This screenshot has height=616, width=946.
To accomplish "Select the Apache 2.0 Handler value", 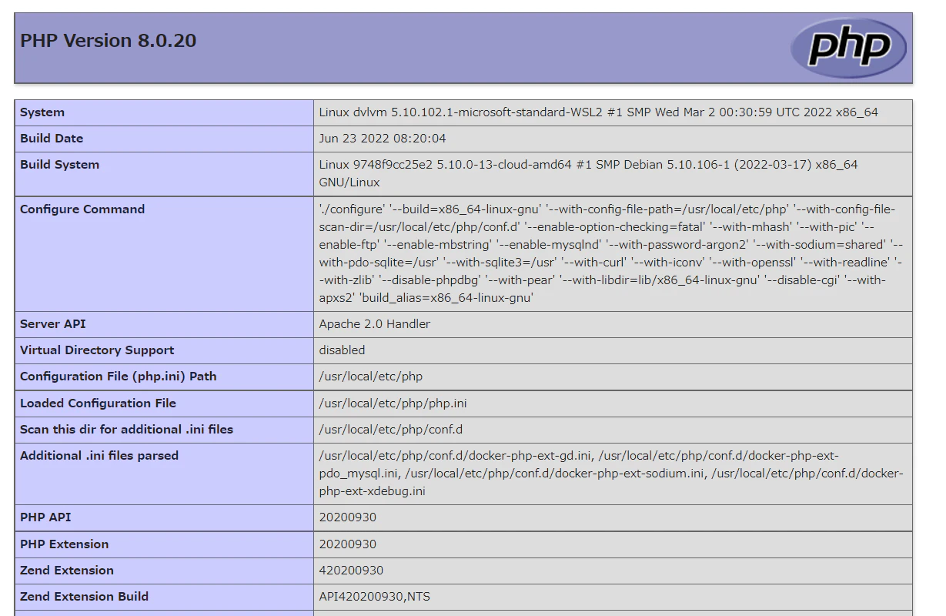I will [375, 324].
